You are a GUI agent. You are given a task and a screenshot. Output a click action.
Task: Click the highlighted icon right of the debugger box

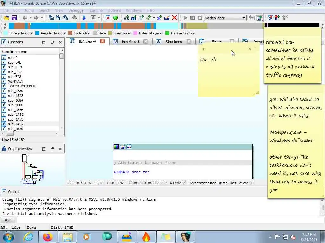tap(259, 18)
